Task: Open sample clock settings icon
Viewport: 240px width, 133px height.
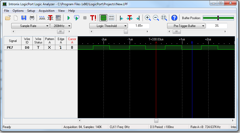Action: click(42, 18)
